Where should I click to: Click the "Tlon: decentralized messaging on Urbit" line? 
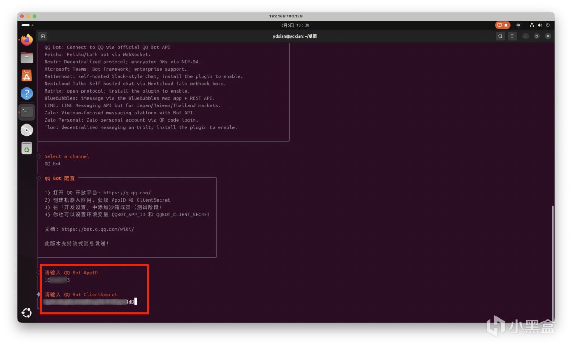[141, 127]
